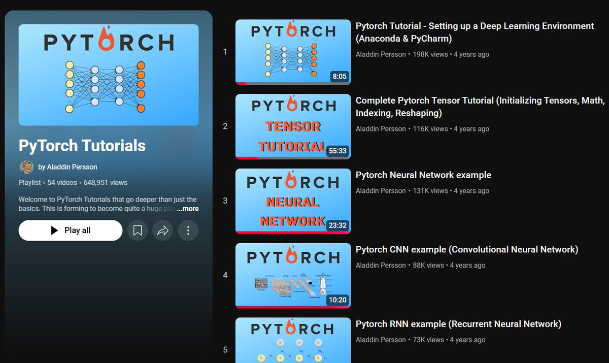
Task: Open title 'Pytorch Tutorial - Setting up a Deep Learning Environment'
Action: tap(475, 32)
